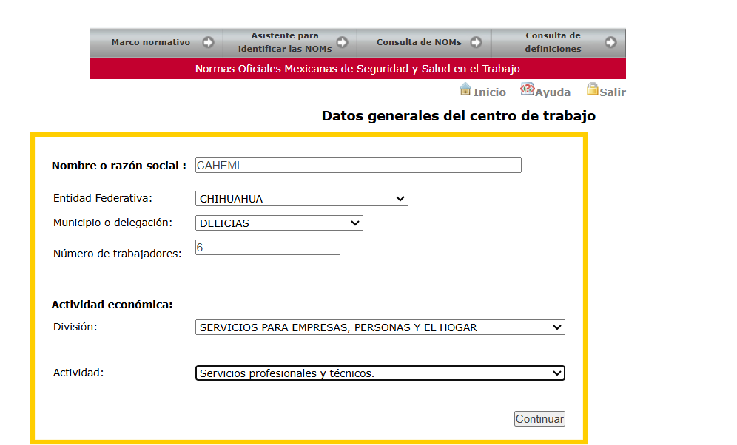Click the arrow icon beside Consulta de NOMs

coord(476,42)
